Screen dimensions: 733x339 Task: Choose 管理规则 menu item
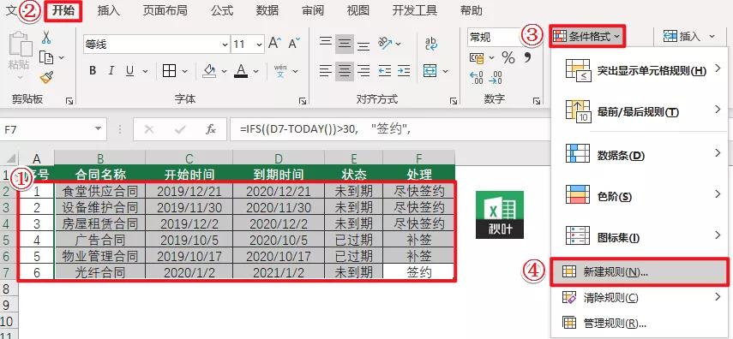pyautogui.click(x=640, y=323)
